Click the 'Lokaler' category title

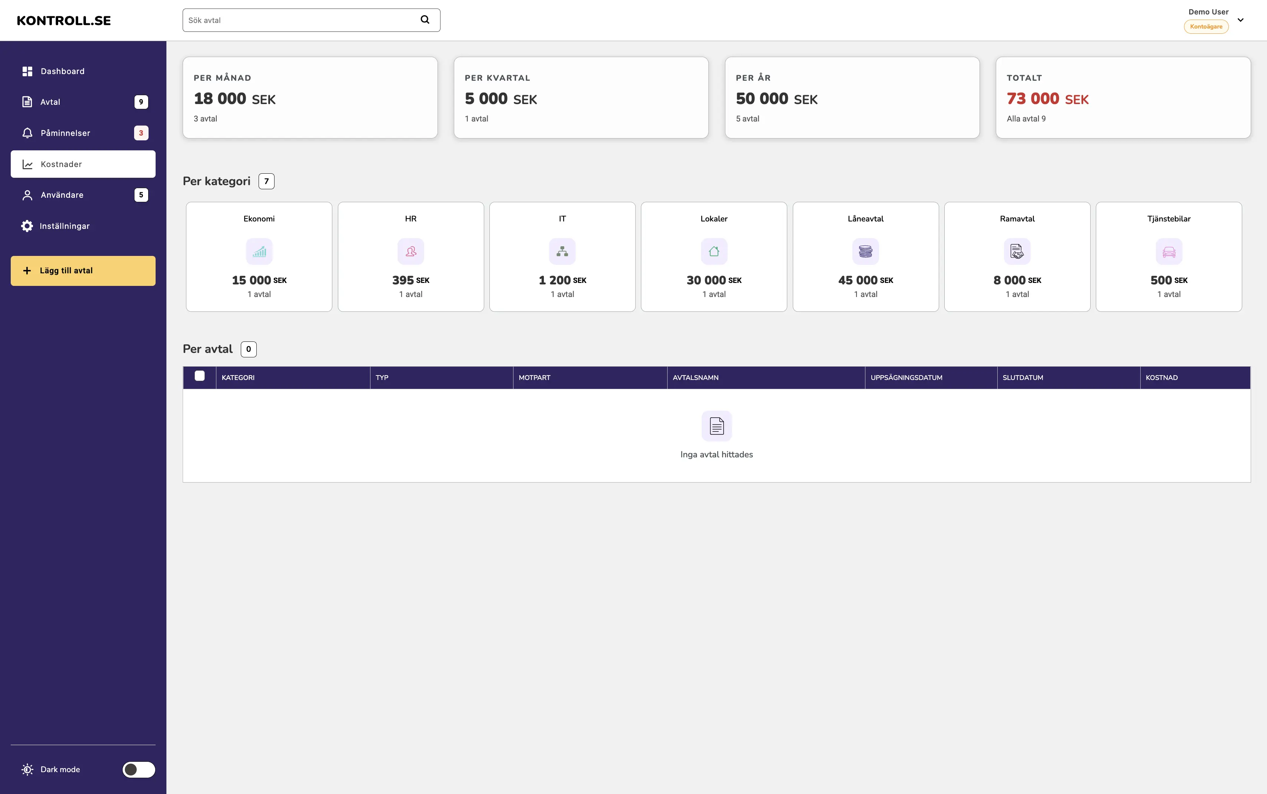pos(714,218)
